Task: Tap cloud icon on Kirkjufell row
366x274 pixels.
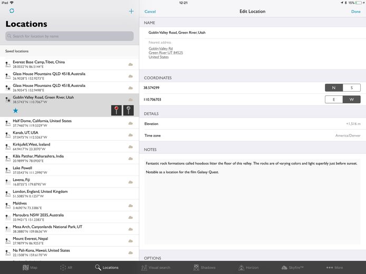Action: [130, 146]
